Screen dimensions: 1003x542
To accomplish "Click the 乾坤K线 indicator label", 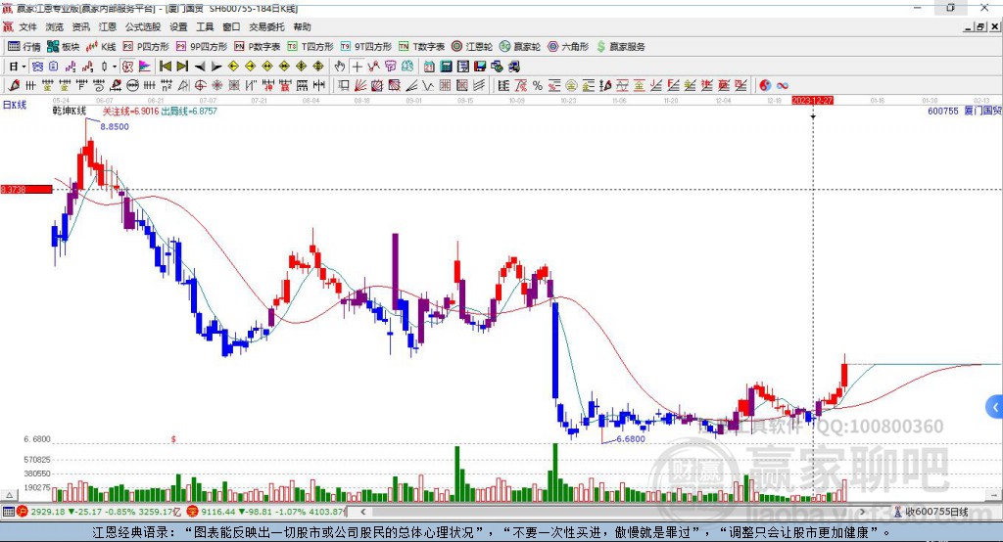I will pos(70,112).
